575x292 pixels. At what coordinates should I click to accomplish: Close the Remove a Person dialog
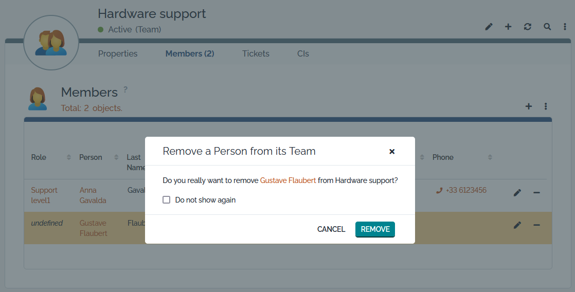[392, 151]
